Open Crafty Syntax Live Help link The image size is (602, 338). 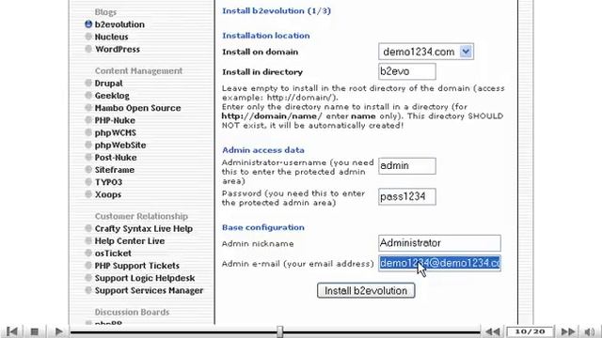[144, 229]
